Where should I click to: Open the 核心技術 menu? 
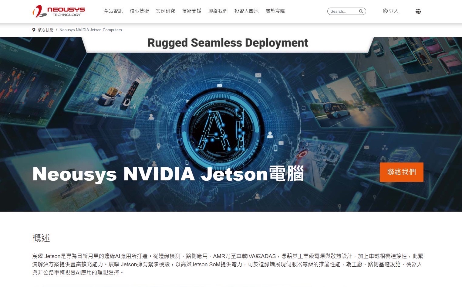tap(139, 11)
